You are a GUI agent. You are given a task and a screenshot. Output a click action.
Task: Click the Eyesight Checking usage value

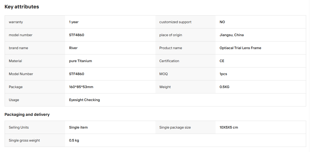(84, 100)
